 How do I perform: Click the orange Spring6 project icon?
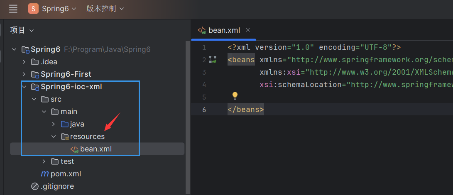pos(33,9)
